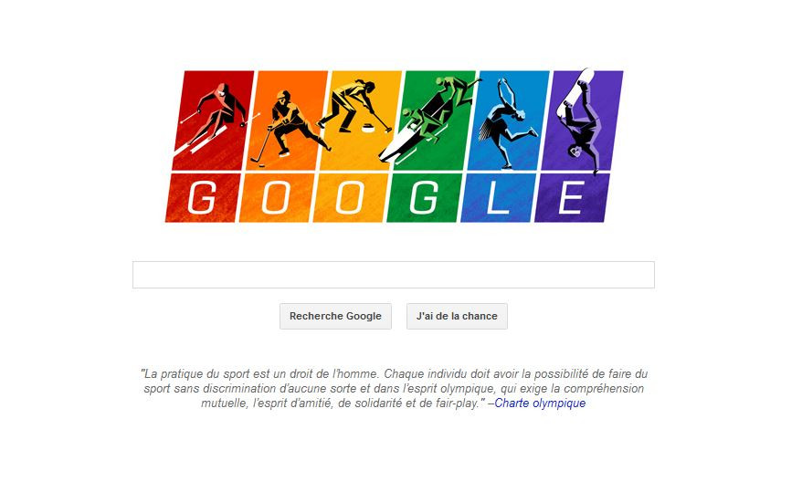This screenshot has height=503, width=802.
Task: Click the J'ai de la chance button
Action: [457, 317]
